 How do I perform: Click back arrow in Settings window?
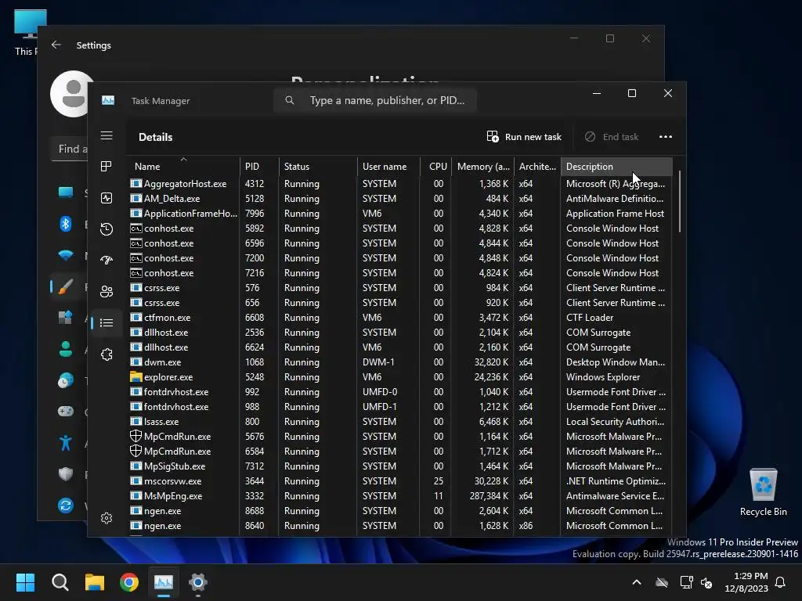tap(56, 45)
